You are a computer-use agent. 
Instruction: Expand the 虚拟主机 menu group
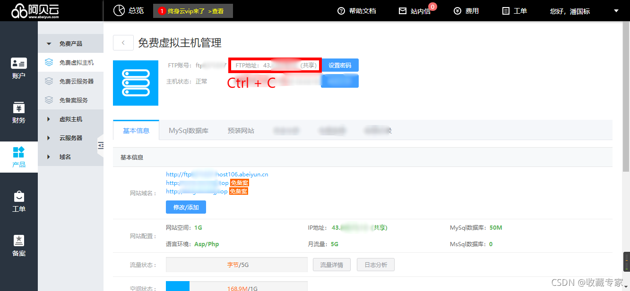(71, 119)
